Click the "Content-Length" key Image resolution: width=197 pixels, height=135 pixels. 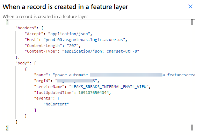click(43, 46)
